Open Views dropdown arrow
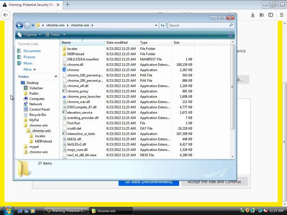This screenshot has width=287, height=215. 64,35
